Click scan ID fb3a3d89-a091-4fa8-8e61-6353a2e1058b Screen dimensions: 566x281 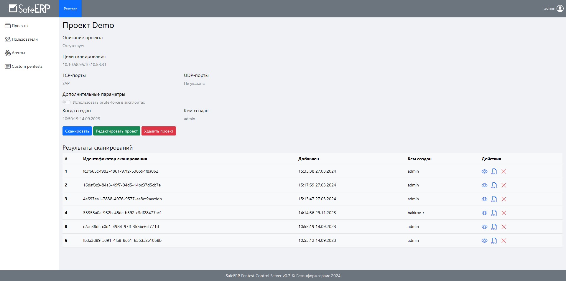[122, 240]
